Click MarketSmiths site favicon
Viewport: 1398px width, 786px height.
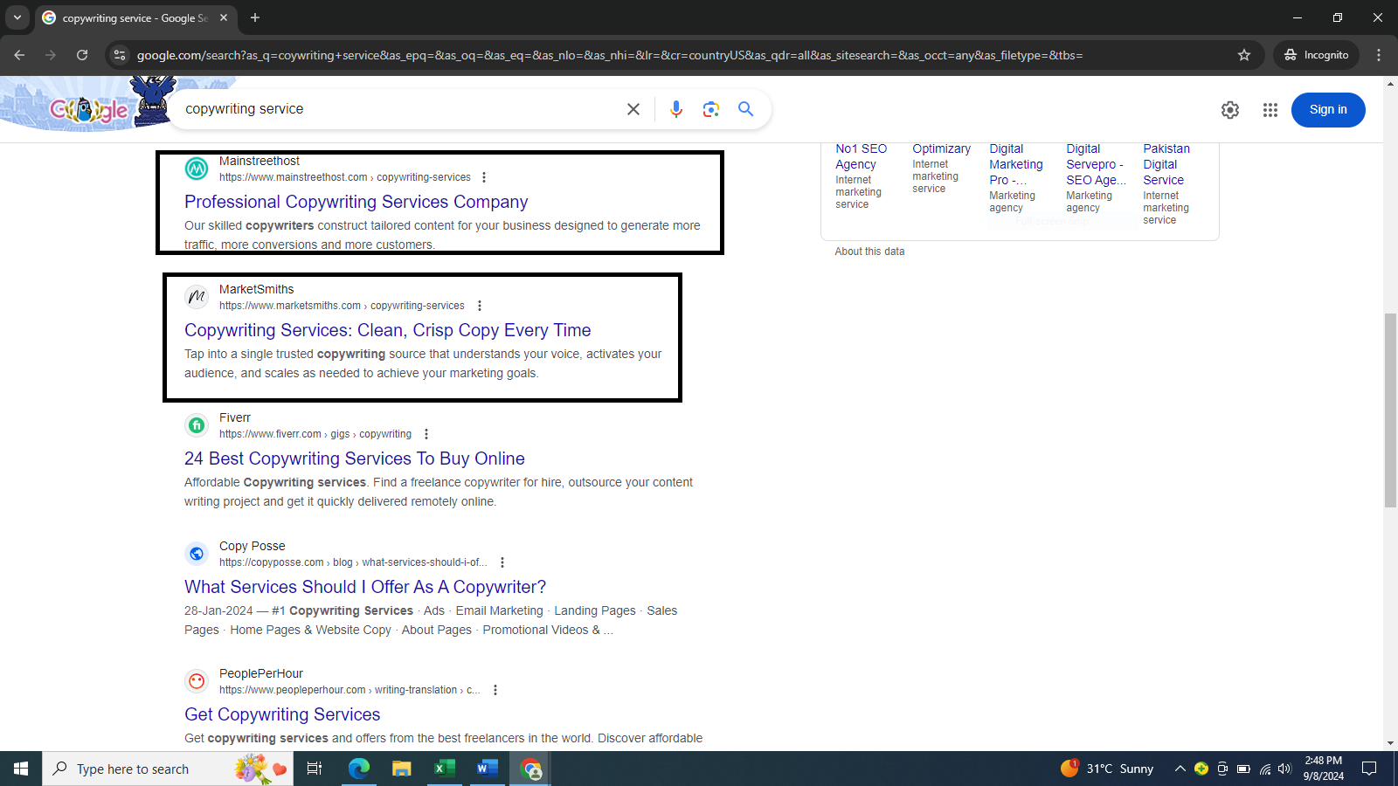click(197, 297)
